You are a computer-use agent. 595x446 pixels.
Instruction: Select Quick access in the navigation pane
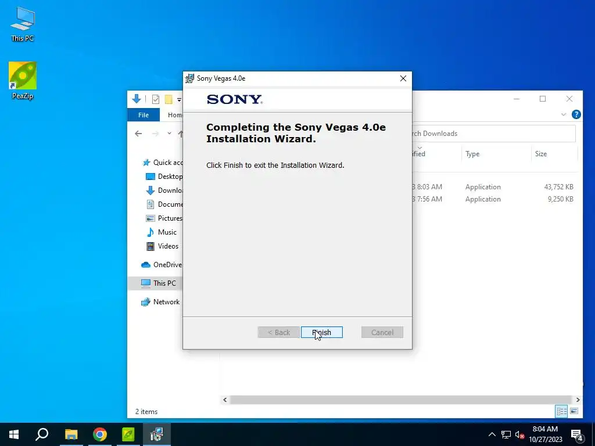tap(163, 163)
